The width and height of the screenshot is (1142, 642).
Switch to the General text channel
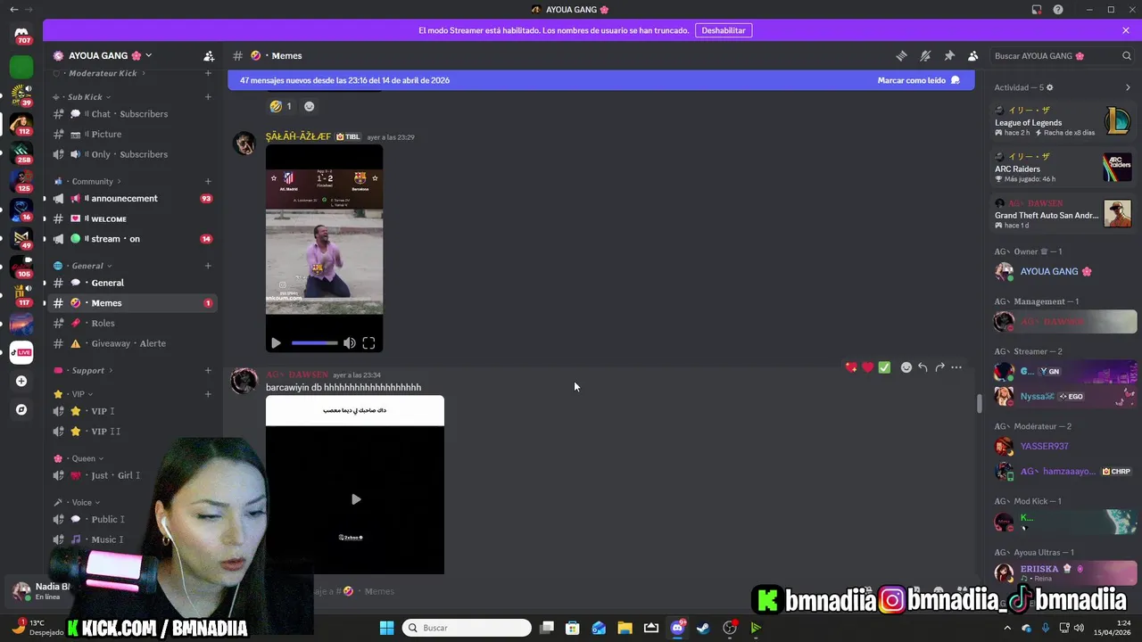point(132,283)
